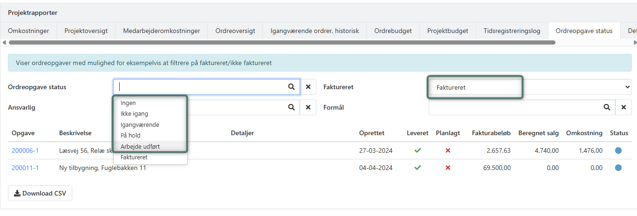Screen dimensions: 637x216
Task: Open the Faktureret dropdown
Action: (x=529, y=87)
